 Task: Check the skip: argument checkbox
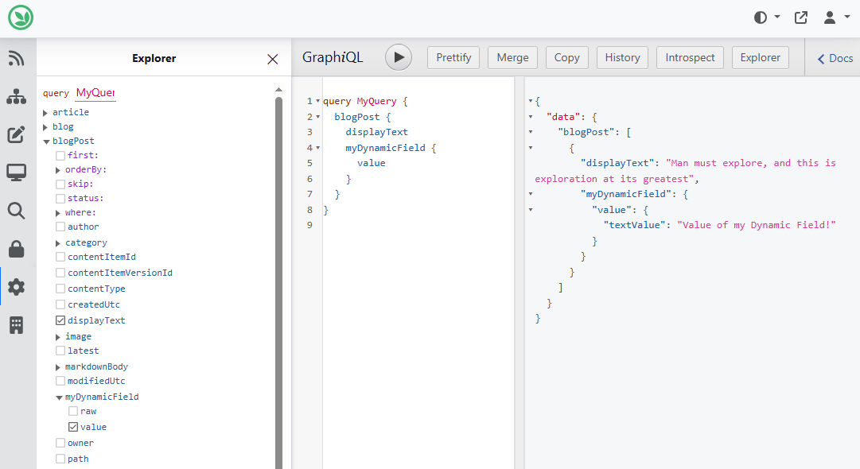coord(60,184)
